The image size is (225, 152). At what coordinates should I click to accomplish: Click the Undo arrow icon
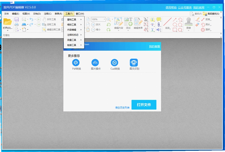click(31, 19)
